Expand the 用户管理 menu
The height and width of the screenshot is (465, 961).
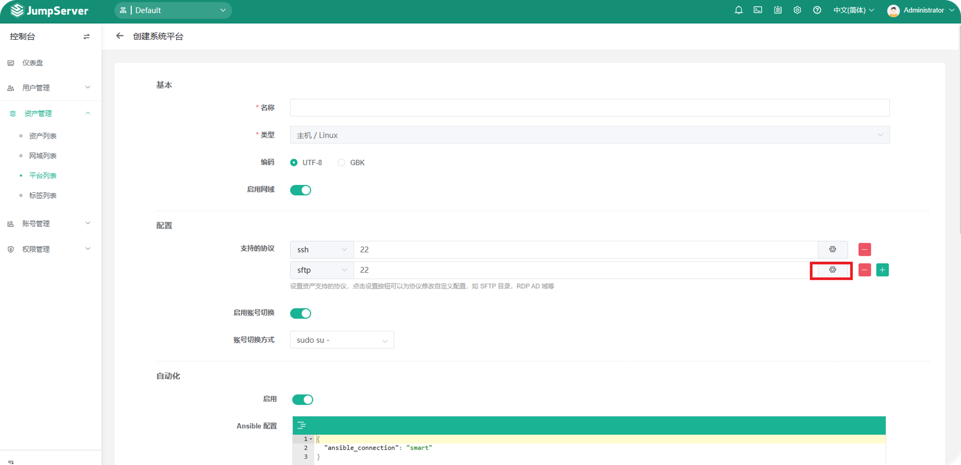[x=48, y=88]
